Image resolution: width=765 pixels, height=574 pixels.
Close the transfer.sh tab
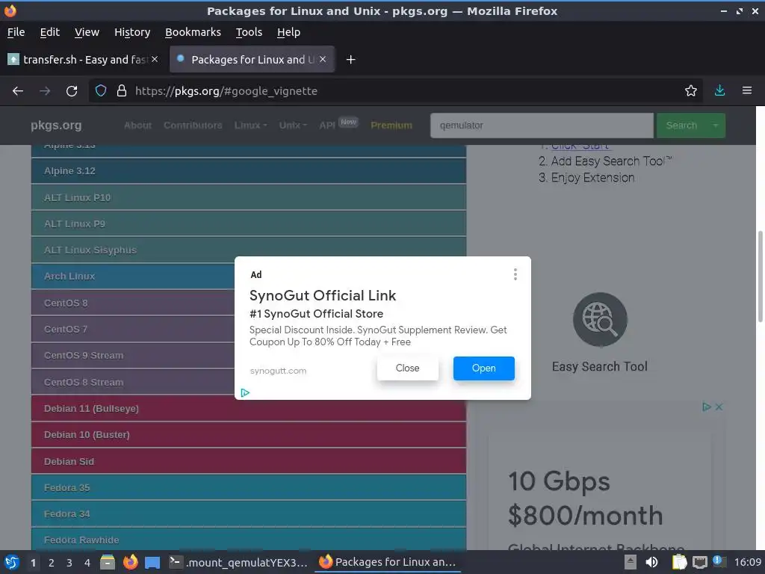[155, 59]
